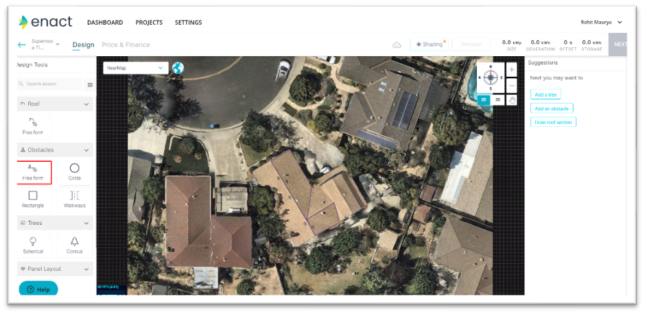Select the Obstacles Free form tool
Screen dimensions: 645x314
[x=34, y=173]
